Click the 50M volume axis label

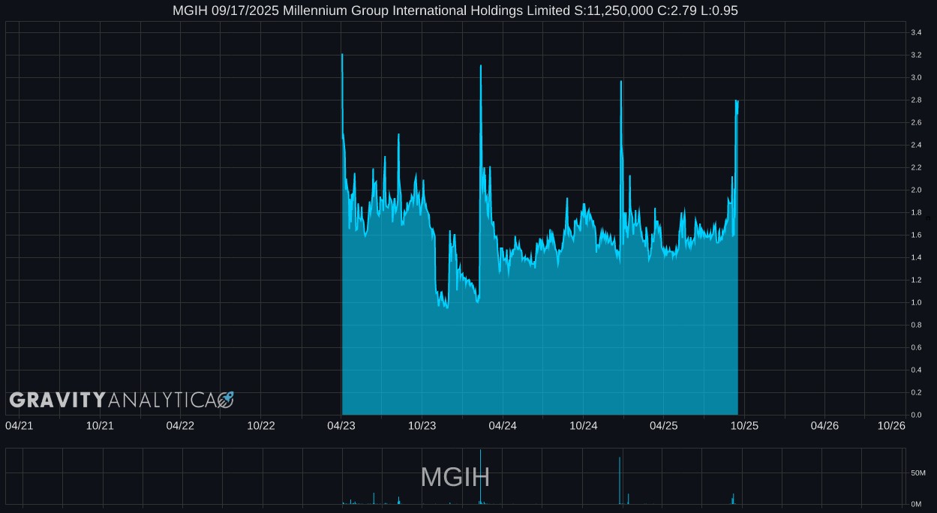tap(918, 473)
